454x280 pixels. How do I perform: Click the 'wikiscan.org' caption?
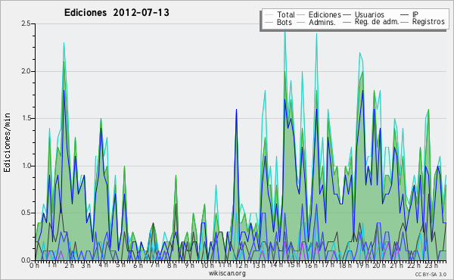227,273
